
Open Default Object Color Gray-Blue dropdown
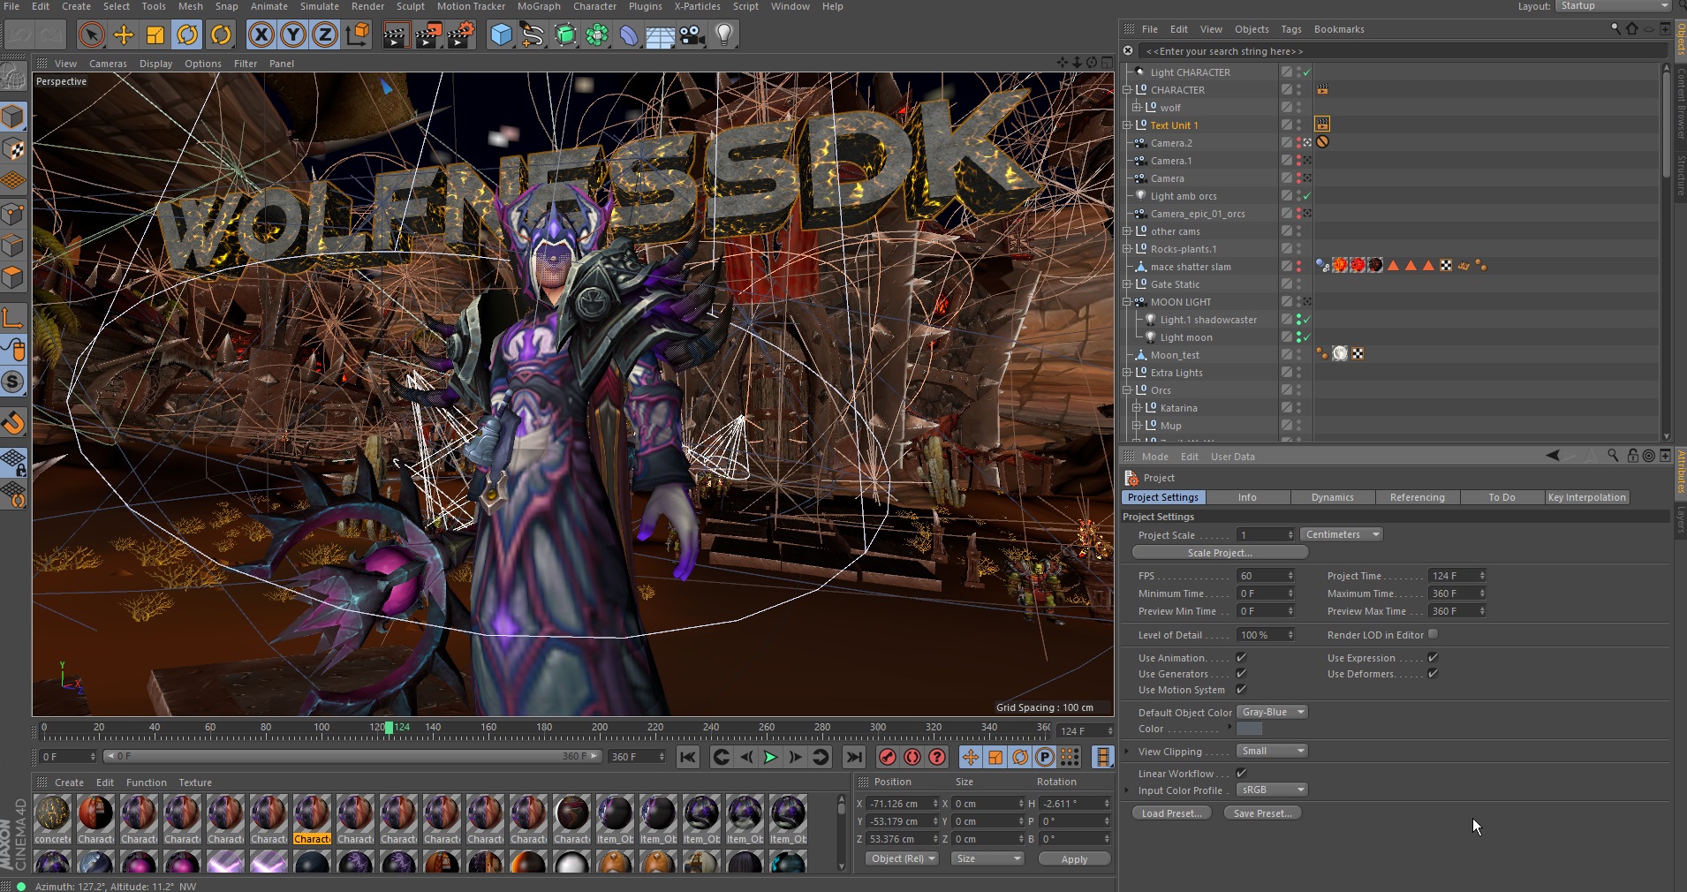pos(1272,712)
